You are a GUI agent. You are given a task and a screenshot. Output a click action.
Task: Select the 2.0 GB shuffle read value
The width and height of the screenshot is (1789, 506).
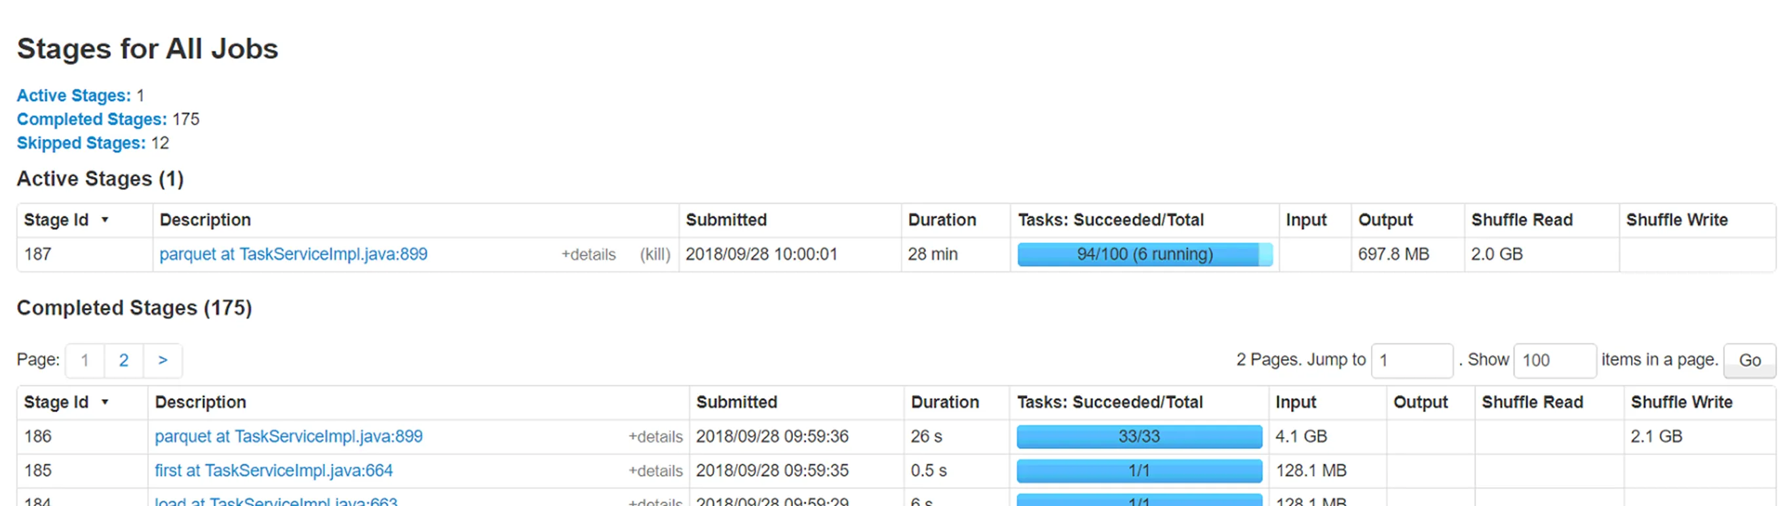click(x=1497, y=254)
